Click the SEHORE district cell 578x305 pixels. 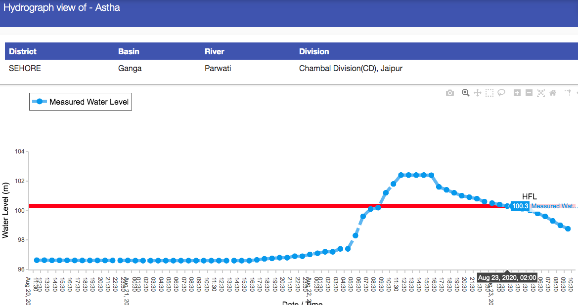click(x=25, y=69)
